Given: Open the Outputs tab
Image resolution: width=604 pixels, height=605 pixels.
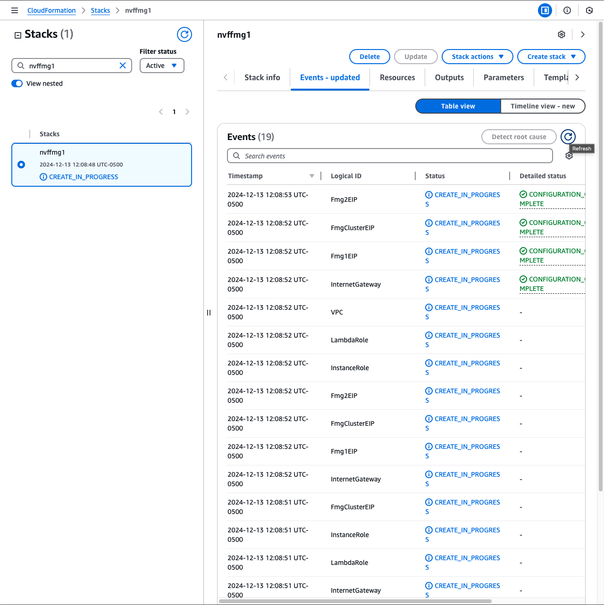Looking at the screenshot, I should pos(449,77).
